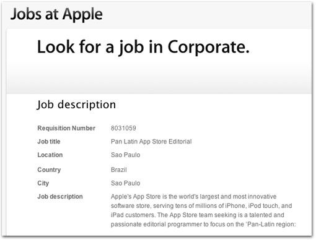Click the Sao Paulo location value
The width and height of the screenshot is (316, 240).
[126, 155]
